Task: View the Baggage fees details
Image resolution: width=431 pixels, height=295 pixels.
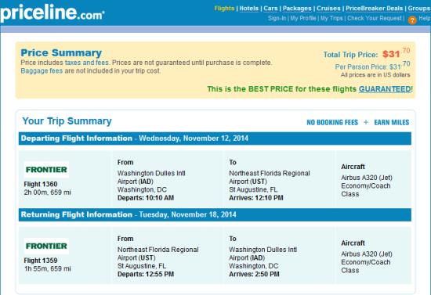Action: pos(42,70)
